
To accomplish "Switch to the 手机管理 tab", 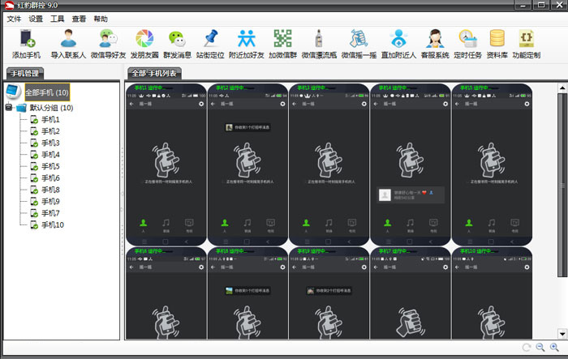I will click(x=24, y=74).
